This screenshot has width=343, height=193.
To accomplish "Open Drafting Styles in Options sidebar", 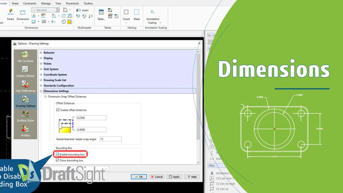I will coord(25,116).
